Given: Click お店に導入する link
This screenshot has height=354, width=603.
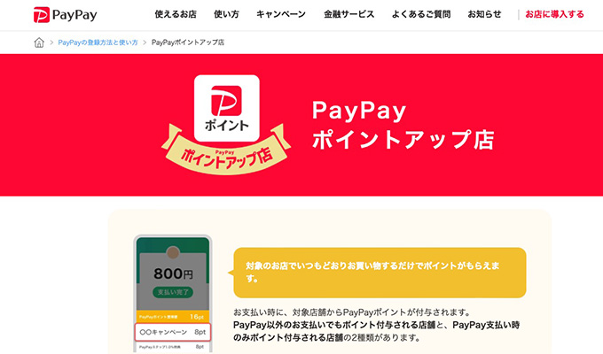Looking at the screenshot, I should (554, 14).
